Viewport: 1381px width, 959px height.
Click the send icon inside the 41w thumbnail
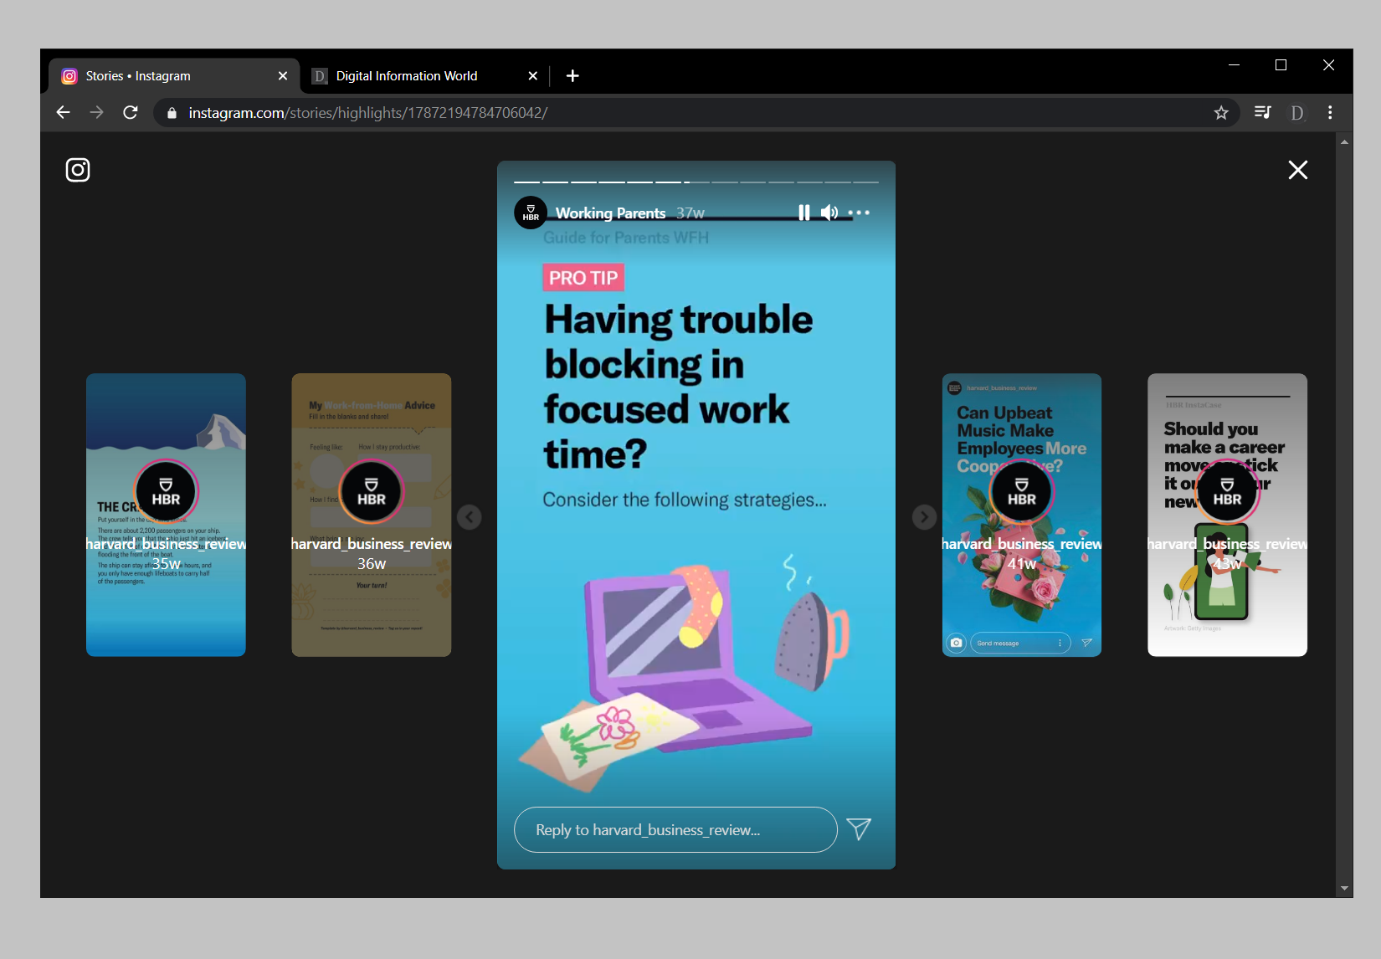click(1088, 643)
